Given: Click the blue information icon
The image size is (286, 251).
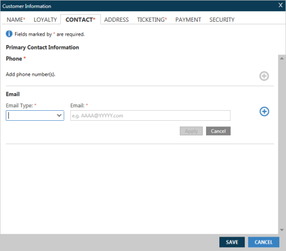Looking at the screenshot, I should coord(9,34).
